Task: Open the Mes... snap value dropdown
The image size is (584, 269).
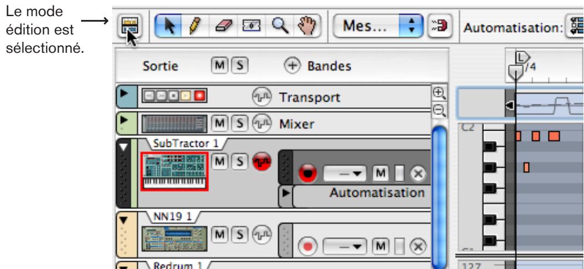Action: point(378,27)
